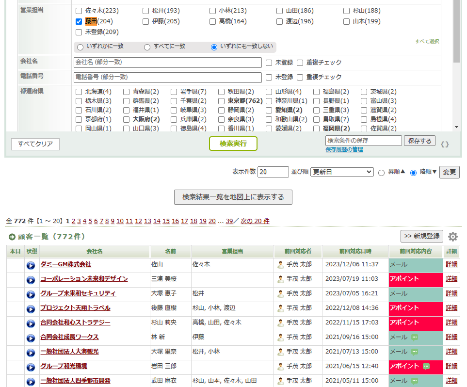Check the 東京都 prefecture checkbox
467x387 pixels.
222,101
